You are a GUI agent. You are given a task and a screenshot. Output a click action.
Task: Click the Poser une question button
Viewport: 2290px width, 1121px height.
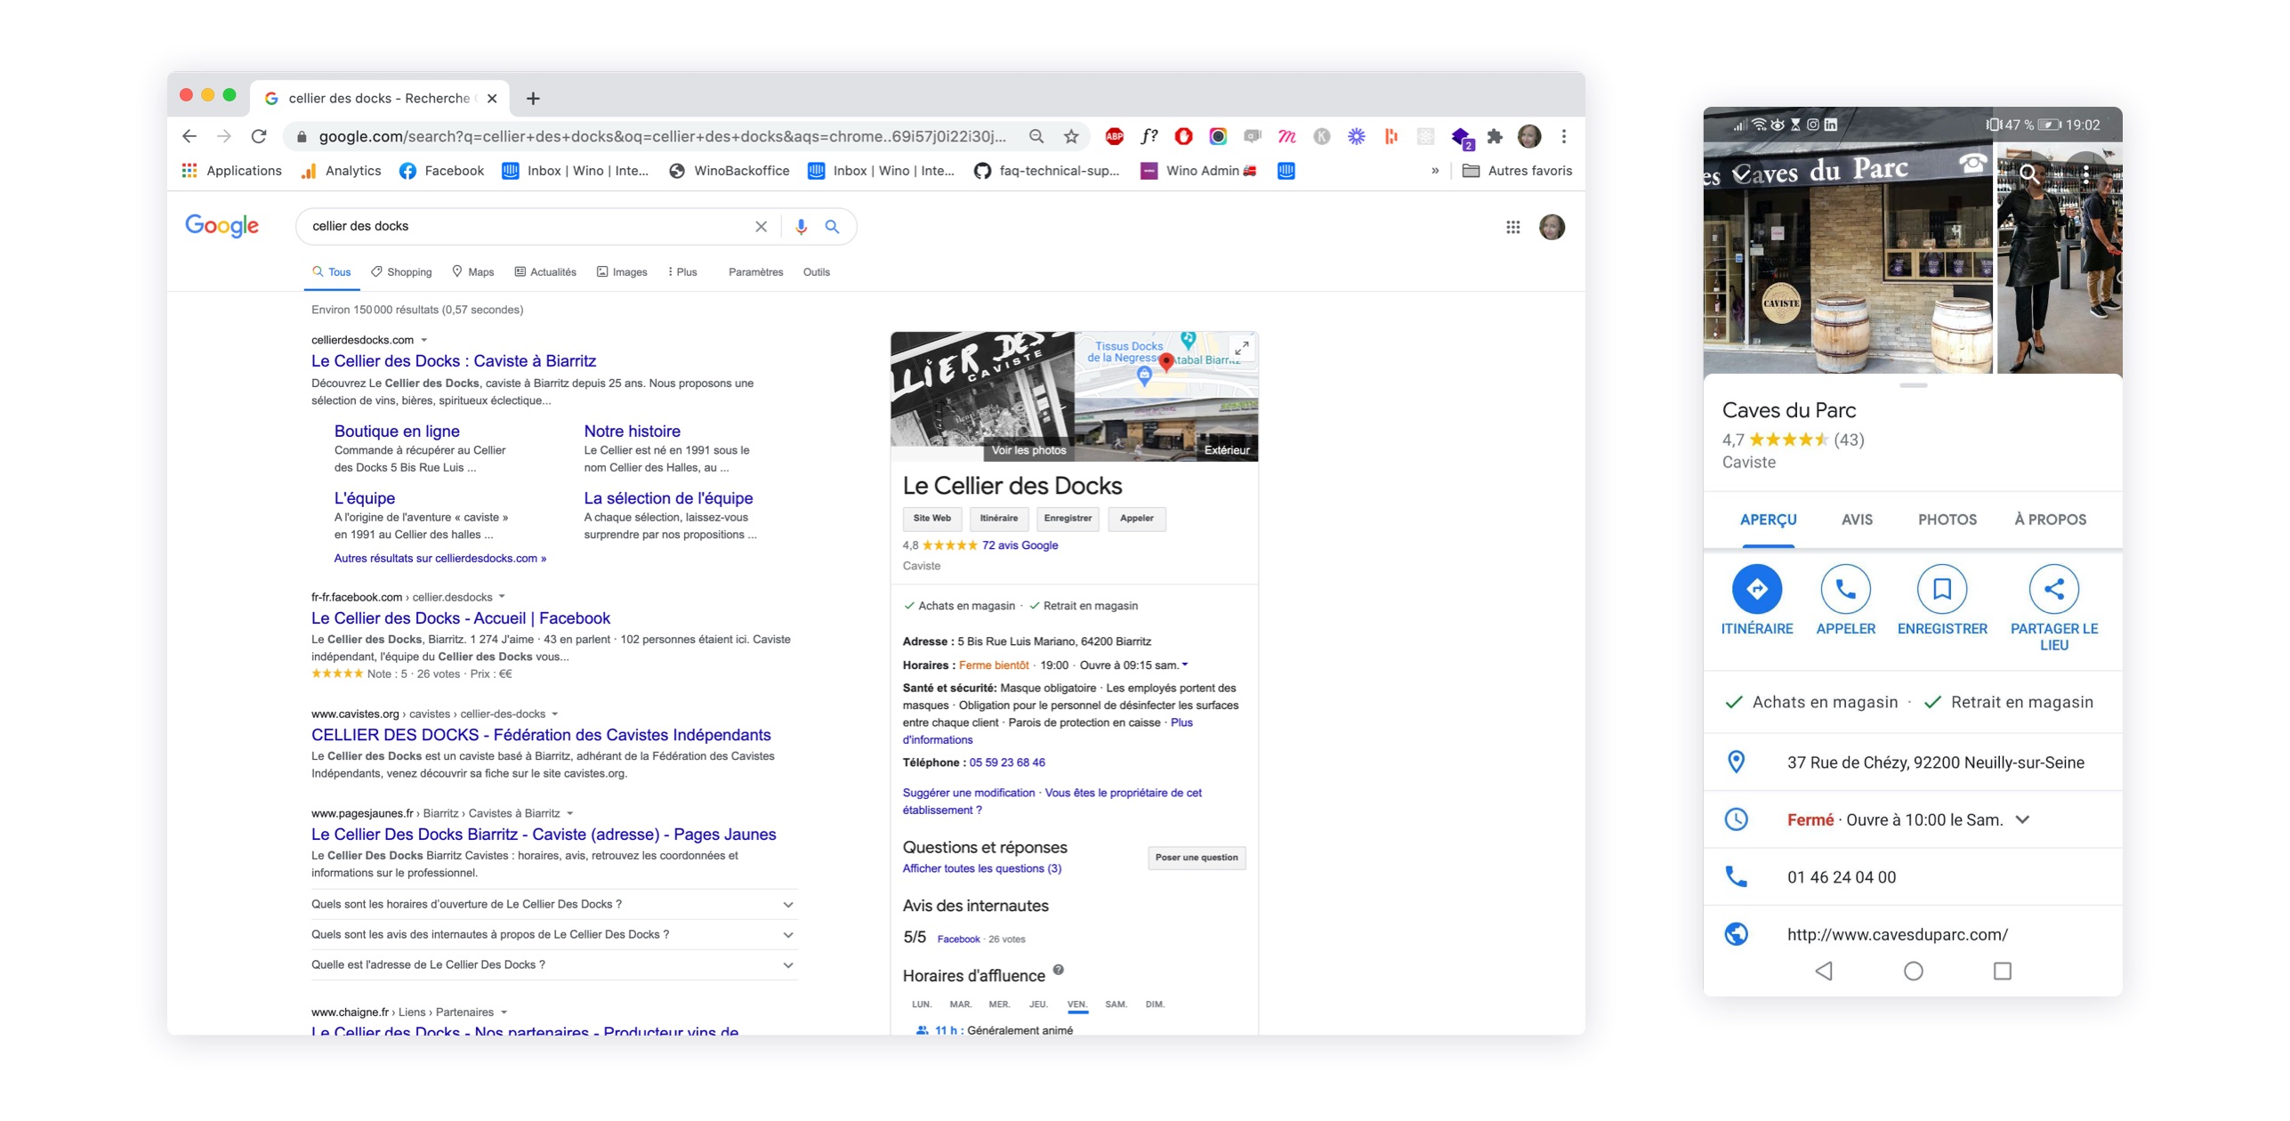1196,858
